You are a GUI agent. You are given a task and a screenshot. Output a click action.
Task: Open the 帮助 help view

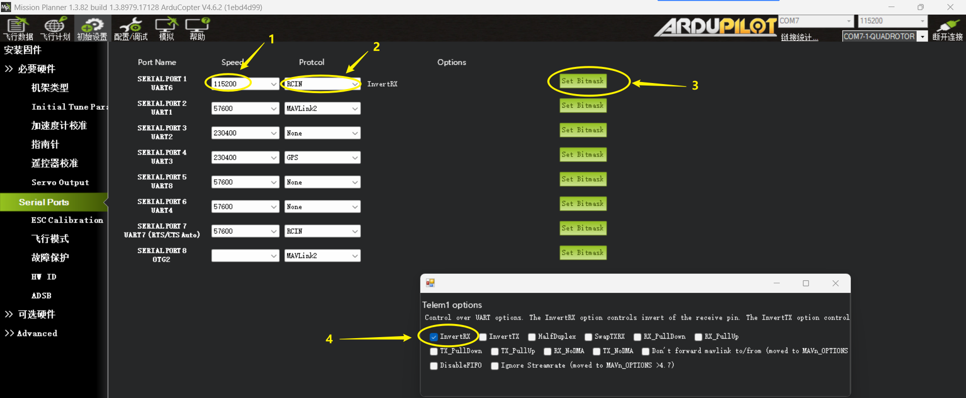(x=197, y=28)
